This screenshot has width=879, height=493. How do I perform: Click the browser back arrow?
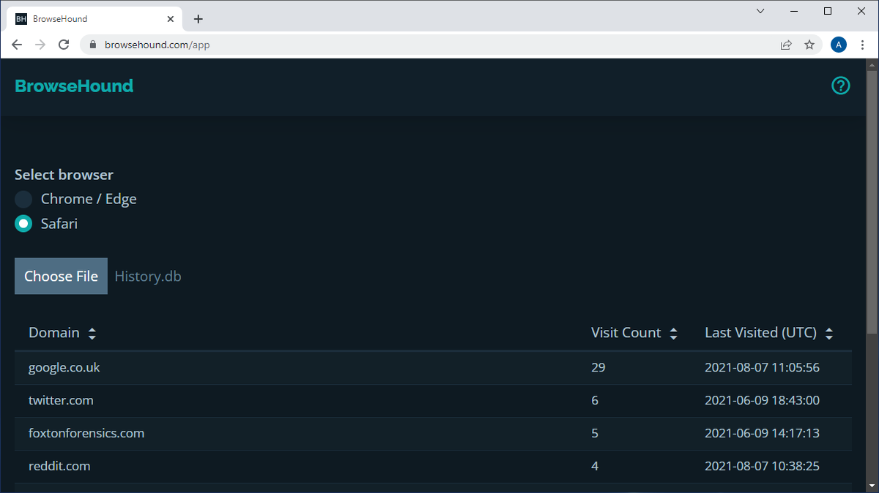tap(18, 45)
